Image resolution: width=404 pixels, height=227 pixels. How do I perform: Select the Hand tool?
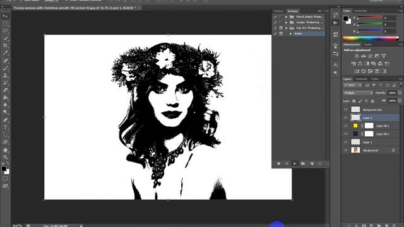click(x=5, y=150)
